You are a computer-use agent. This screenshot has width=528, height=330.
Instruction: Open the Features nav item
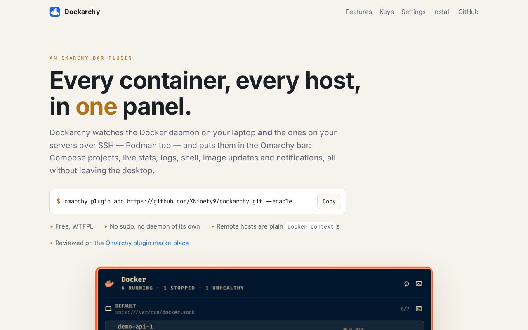coord(359,12)
